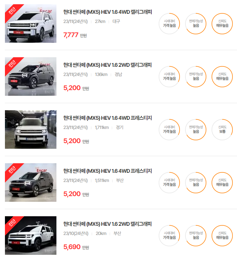Click the 판매가능성 높음 gauge on the first listing

[x=196, y=24]
